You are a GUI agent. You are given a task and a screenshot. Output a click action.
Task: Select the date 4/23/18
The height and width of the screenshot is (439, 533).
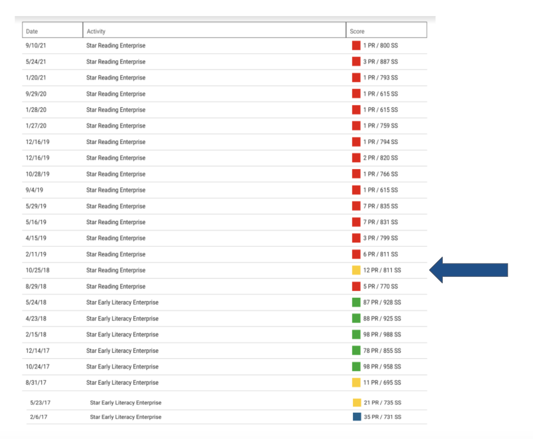tap(35, 318)
